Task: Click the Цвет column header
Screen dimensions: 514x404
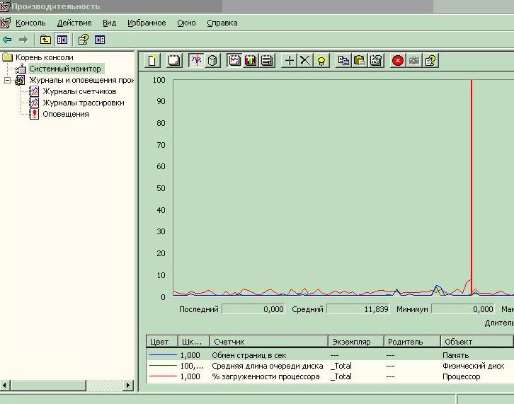Action: click(x=162, y=342)
